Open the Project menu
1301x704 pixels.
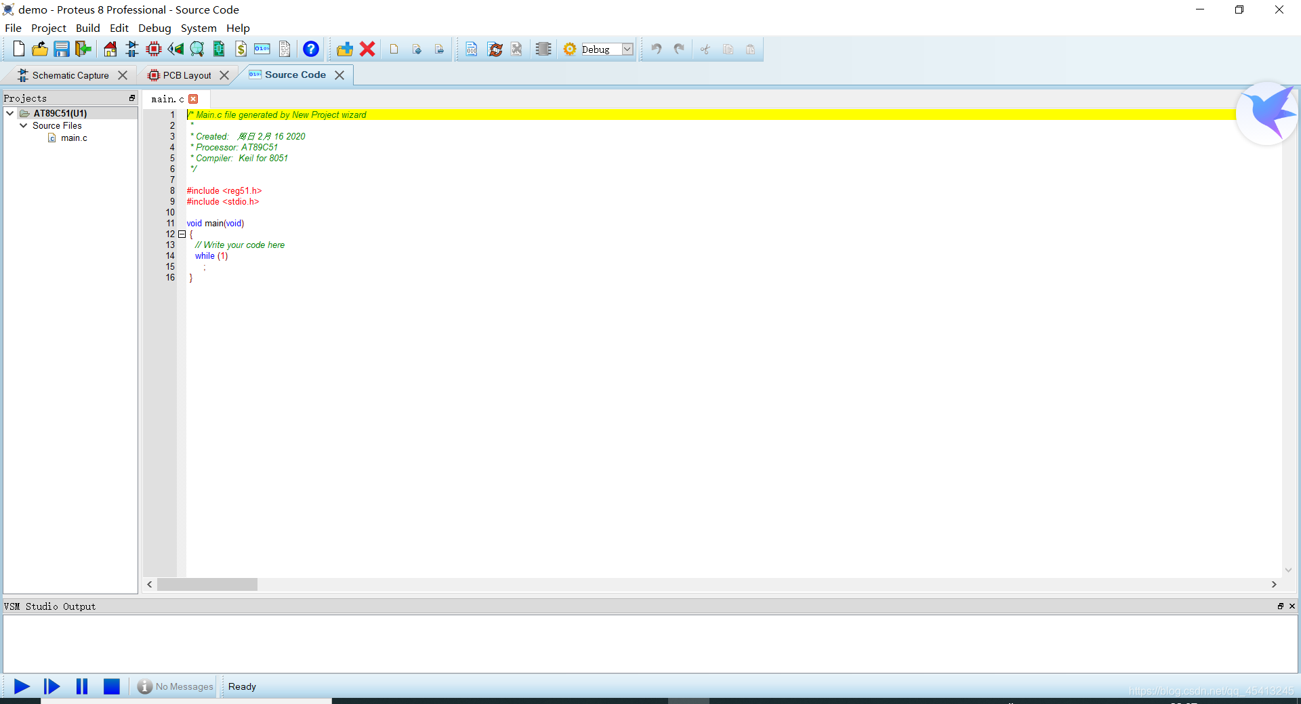pos(49,28)
